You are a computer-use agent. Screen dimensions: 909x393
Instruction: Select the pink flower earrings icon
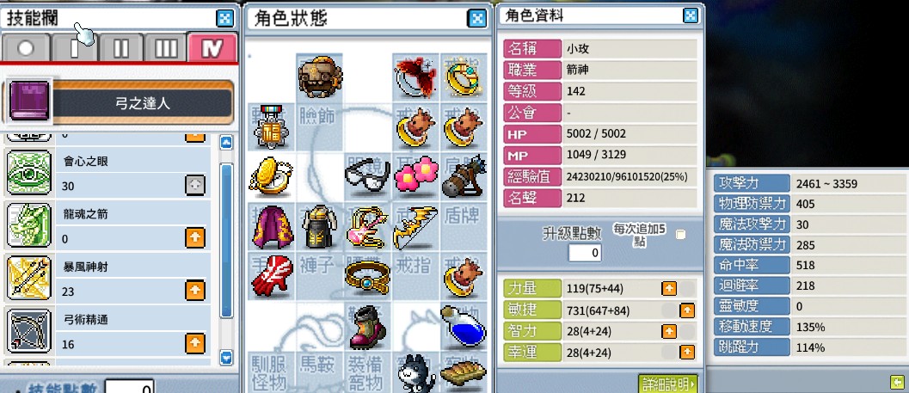coord(415,174)
